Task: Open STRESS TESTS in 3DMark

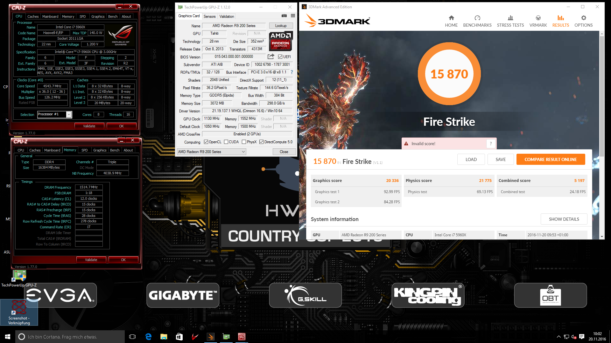Action: click(510, 21)
